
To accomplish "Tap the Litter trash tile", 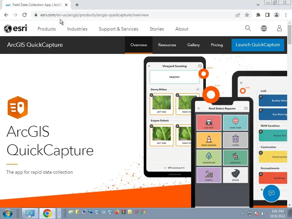I will pos(235,140).
